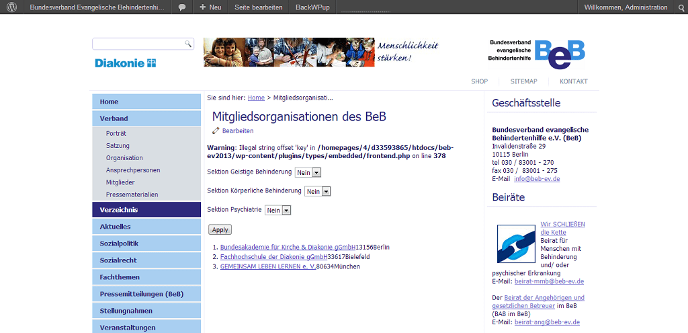
Task: Click the Diakonie logo
Action: (x=126, y=63)
